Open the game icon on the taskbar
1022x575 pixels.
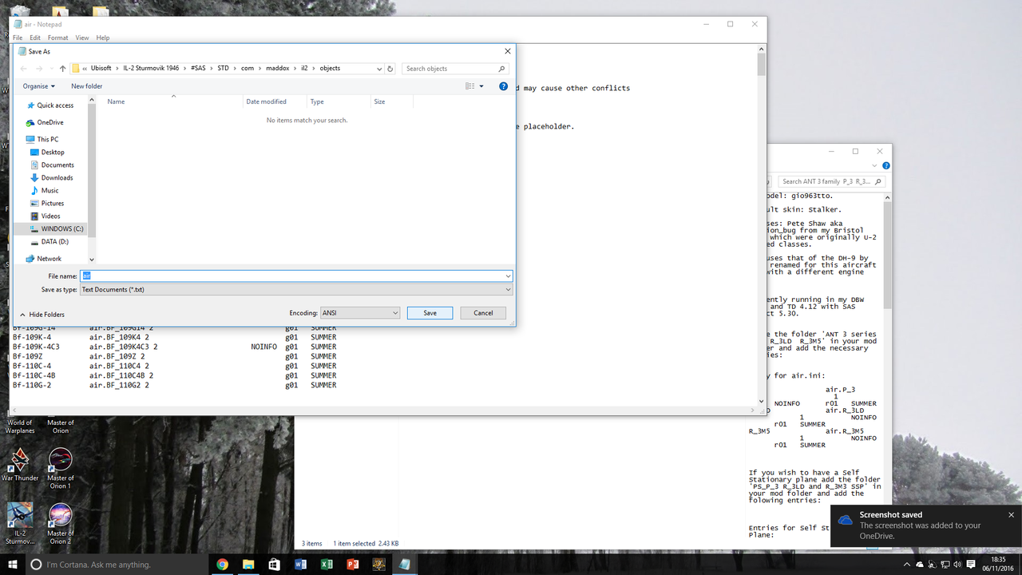coord(379,565)
